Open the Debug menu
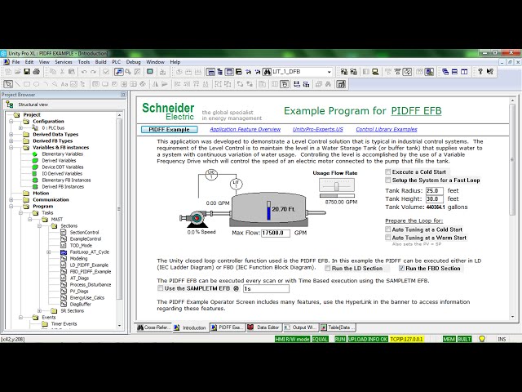The width and height of the screenshot is (522, 392). click(x=133, y=62)
